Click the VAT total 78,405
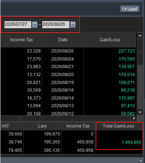Viewport: 145px width, 163px height. [x=15, y=150]
